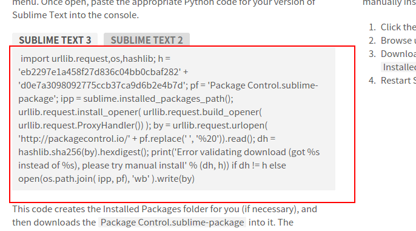
Task: Click the highlighted 'Installed' inline code in step 3
Action: 398,67
